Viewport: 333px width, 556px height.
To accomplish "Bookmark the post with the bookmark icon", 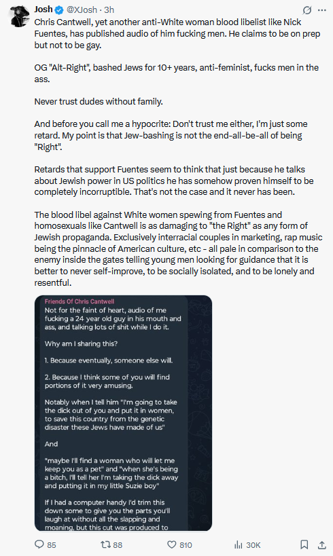I will [x=304, y=544].
